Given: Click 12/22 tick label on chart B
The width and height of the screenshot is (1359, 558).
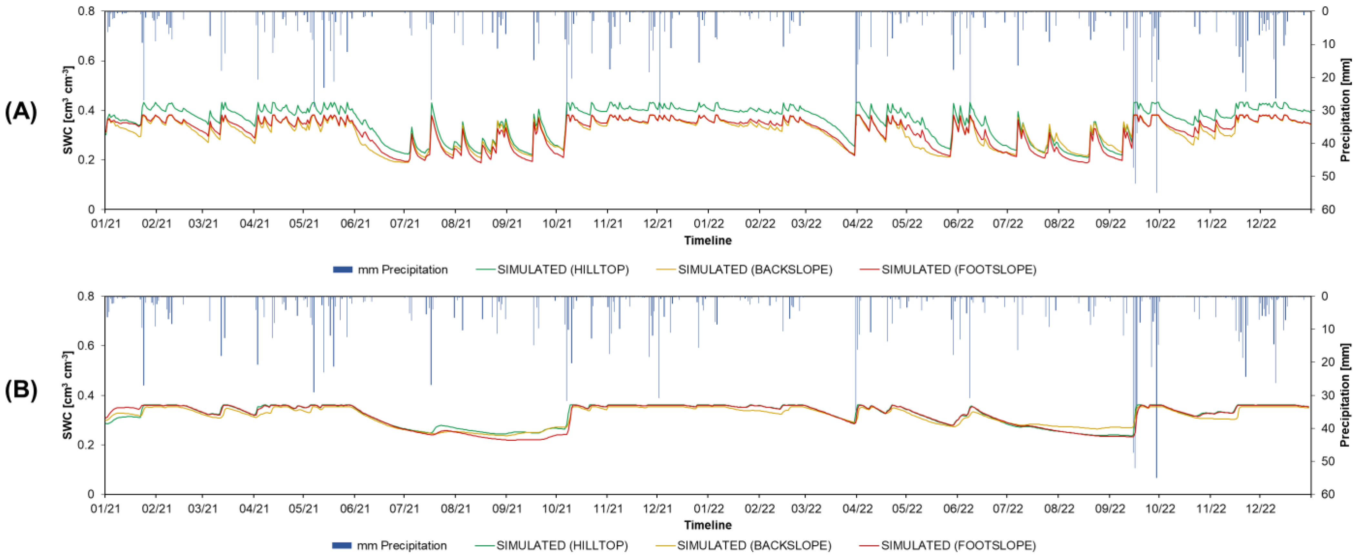Looking at the screenshot, I should (x=1260, y=509).
